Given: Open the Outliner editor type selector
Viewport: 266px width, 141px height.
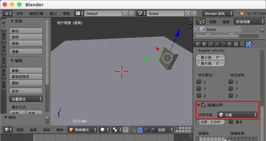Looking at the screenshot, I should point(201,22).
